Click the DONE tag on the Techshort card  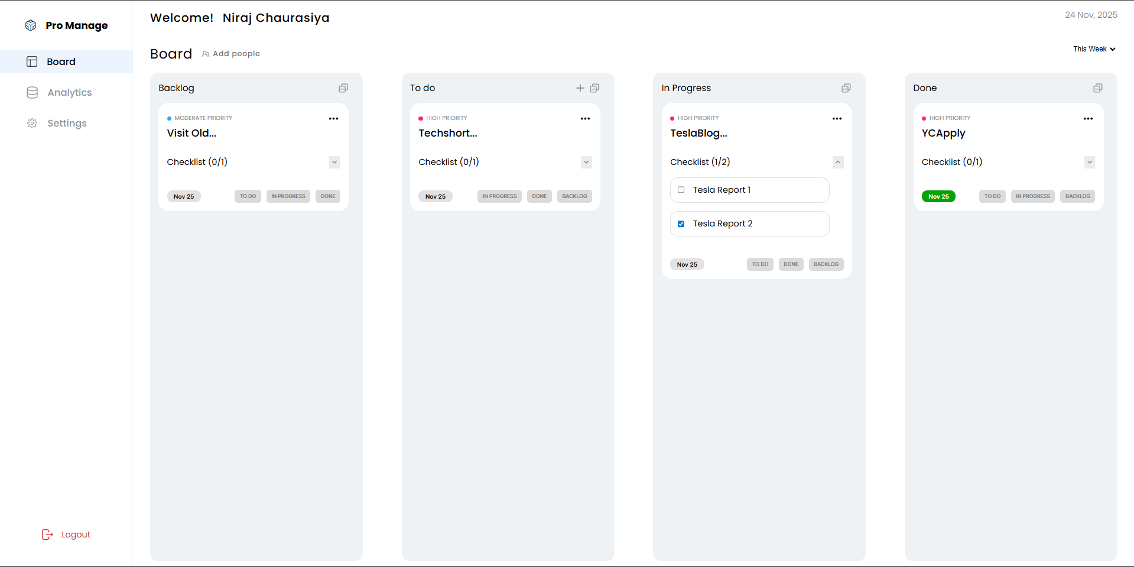tap(538, 196)
